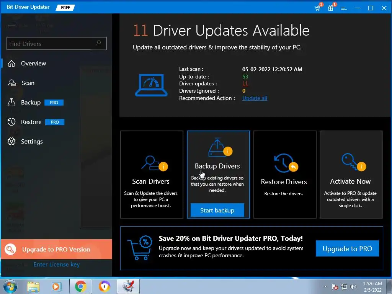Select the Activate Now card
Screen dimensions: 392x294
(351, 175)
